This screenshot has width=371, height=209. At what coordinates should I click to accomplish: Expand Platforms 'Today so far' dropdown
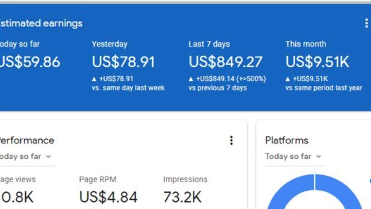pos(318,157)
